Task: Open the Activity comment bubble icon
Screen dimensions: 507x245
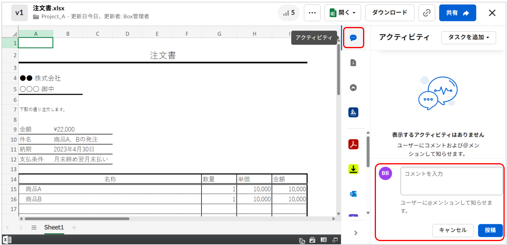Action: 353,38
